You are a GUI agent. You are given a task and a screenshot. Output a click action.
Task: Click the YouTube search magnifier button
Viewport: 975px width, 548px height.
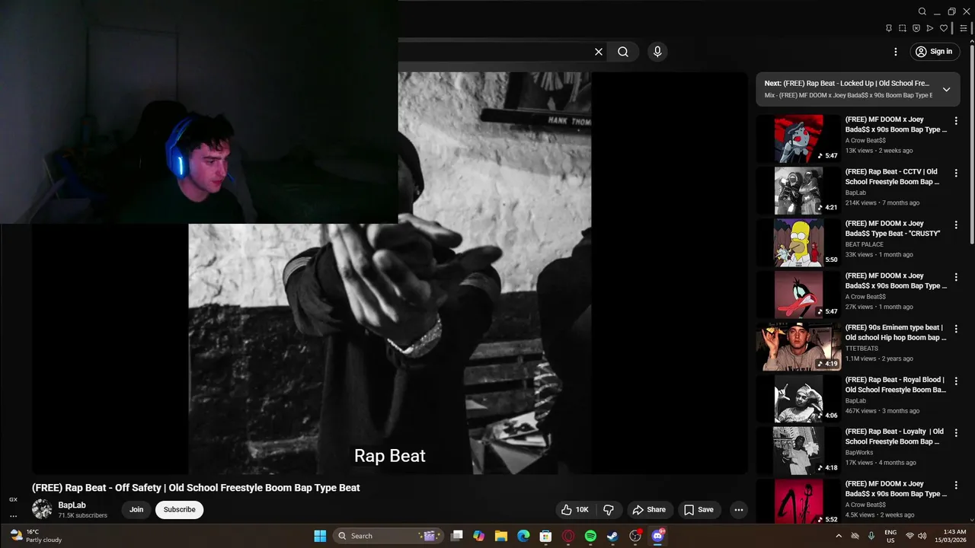tap(623, 52)
